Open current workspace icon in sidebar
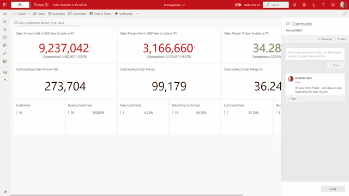The height and width of the screenshot is (196, 349). tap(5, 80)
